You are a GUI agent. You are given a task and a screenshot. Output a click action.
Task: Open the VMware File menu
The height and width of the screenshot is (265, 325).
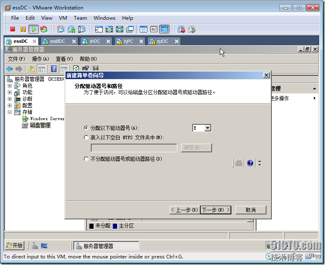pos(15,18)
